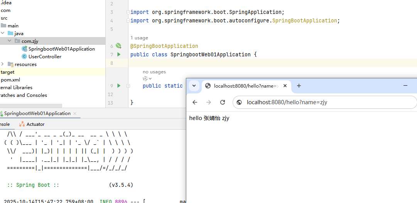Close the SpringbootWeb01Application run tab
This screenshot has height=203, width=417.
[x=75, y=113]
